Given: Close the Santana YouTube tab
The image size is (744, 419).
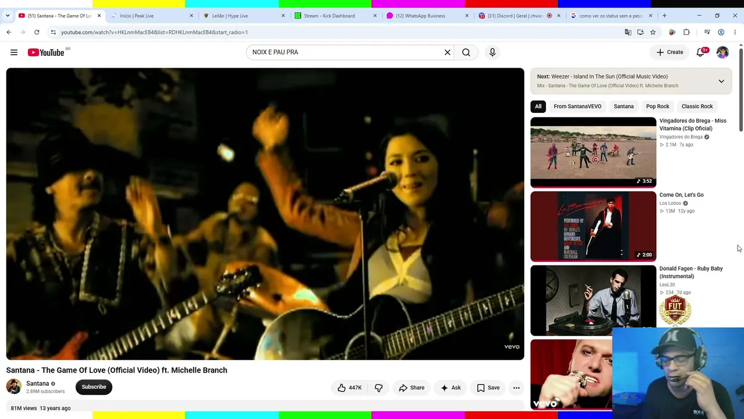Looking at the screenshot, I should point(99,16).
